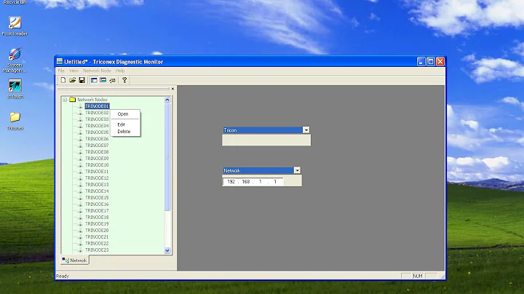Click the Network Nodes yellow folder icon

point(73,100)
